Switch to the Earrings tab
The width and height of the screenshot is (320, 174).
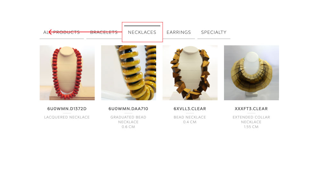click(x=179, y=32)
